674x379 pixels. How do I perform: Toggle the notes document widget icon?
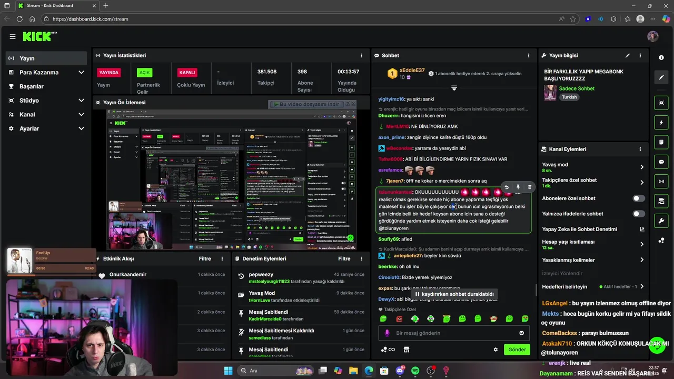(x=661, y=142)
